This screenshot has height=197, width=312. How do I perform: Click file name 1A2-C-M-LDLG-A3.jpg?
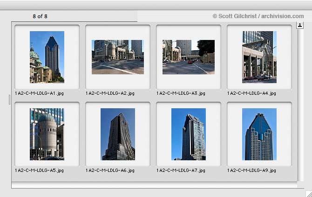181,93
